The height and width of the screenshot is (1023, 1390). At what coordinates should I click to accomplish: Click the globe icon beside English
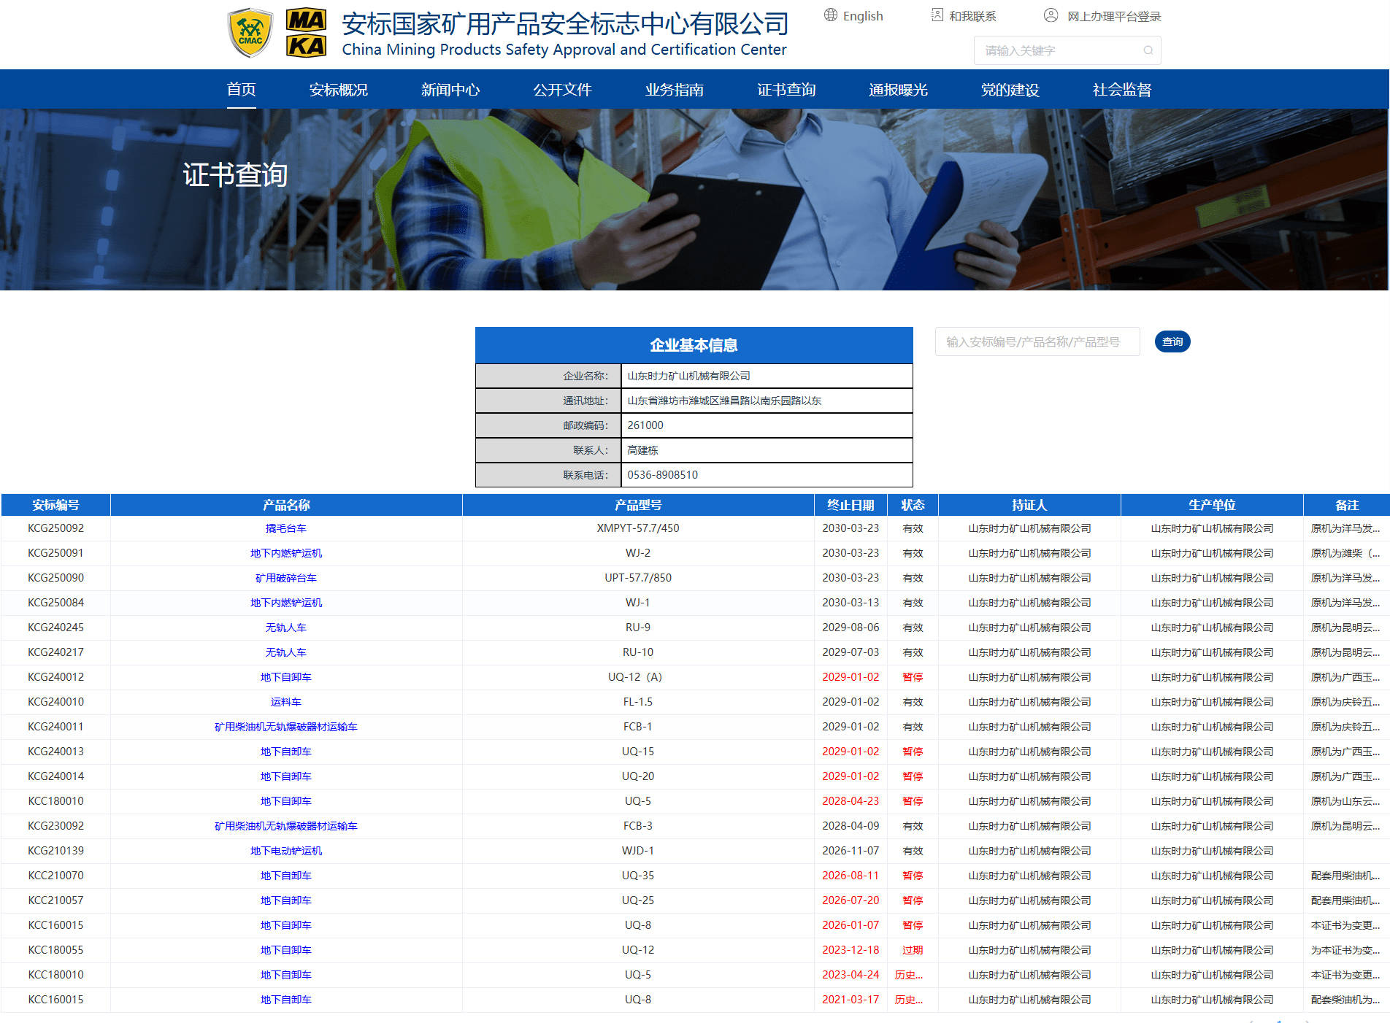click(831, 15)
